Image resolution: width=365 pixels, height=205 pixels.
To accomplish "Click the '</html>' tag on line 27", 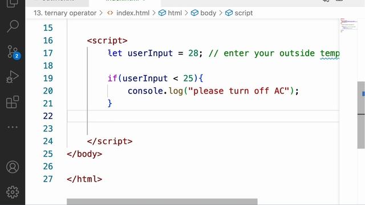I will click(x=84, y=179).
